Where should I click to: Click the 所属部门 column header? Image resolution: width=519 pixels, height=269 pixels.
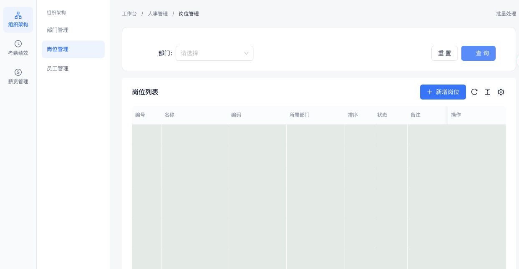[x=315, y=115]
